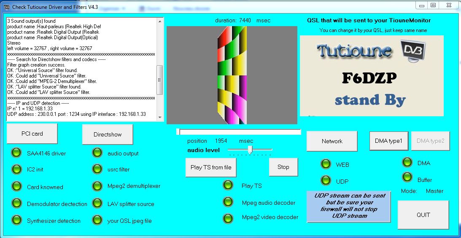The image size is (461, 238).
Task: Click the IC2 init green LED
Action: [16, 169]
